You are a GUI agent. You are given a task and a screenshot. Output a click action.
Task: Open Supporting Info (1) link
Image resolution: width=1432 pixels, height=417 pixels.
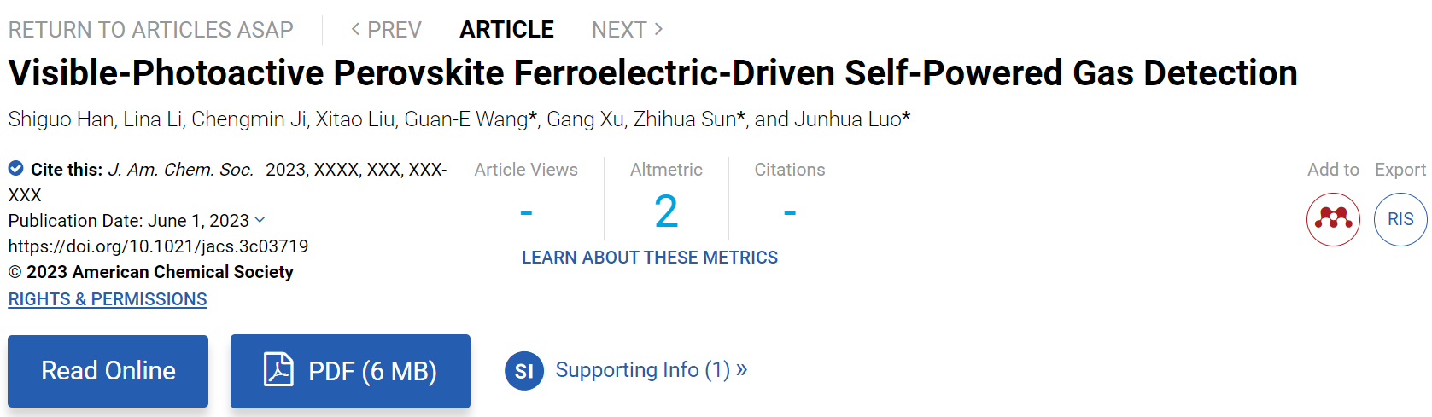[x=652, y=370]
